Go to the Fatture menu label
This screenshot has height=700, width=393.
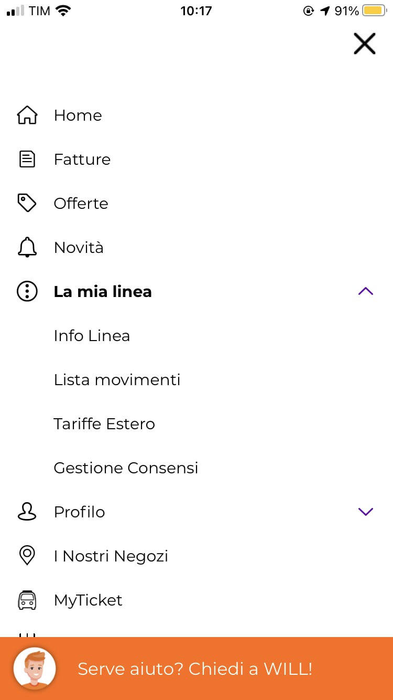82,160
